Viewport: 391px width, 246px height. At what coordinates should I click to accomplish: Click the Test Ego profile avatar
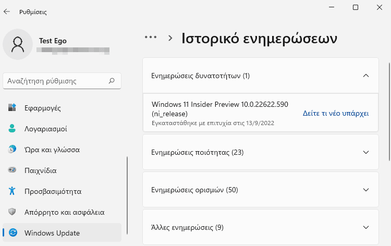[x=18, y=44]
